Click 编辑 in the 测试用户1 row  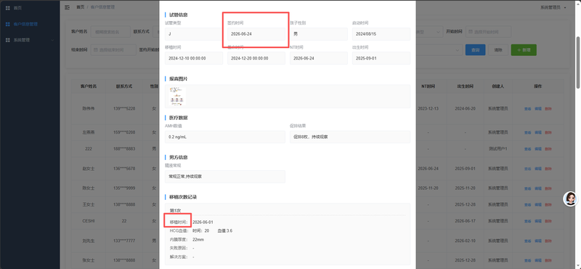[x=538, y=149]
